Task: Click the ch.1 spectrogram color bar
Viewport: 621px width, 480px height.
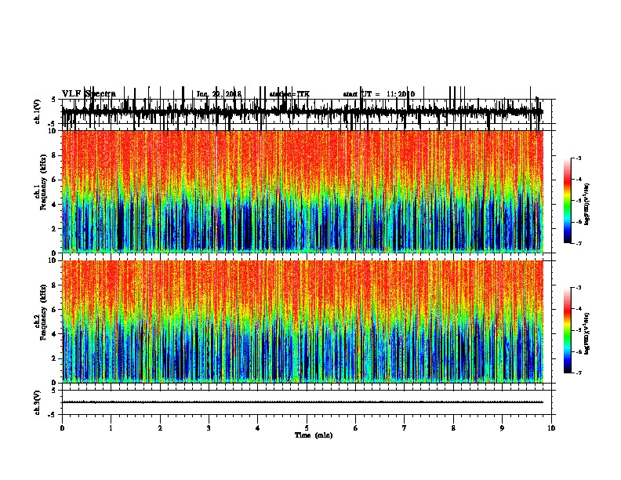Action: (568, 201)
